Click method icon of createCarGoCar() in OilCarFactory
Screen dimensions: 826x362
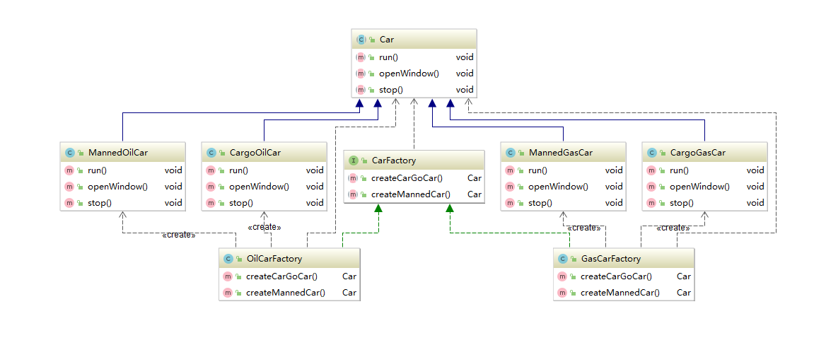pyautogui.click(x=228, y=276)
